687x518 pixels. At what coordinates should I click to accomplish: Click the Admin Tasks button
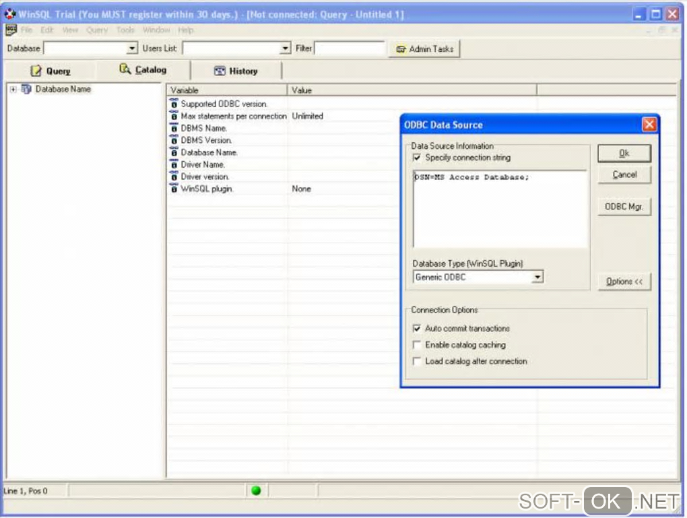424,49
